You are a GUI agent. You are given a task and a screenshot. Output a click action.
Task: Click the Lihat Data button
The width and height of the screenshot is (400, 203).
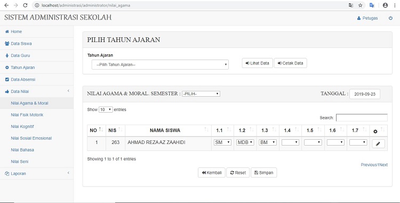pyautogui.click(x=257, y=63)
